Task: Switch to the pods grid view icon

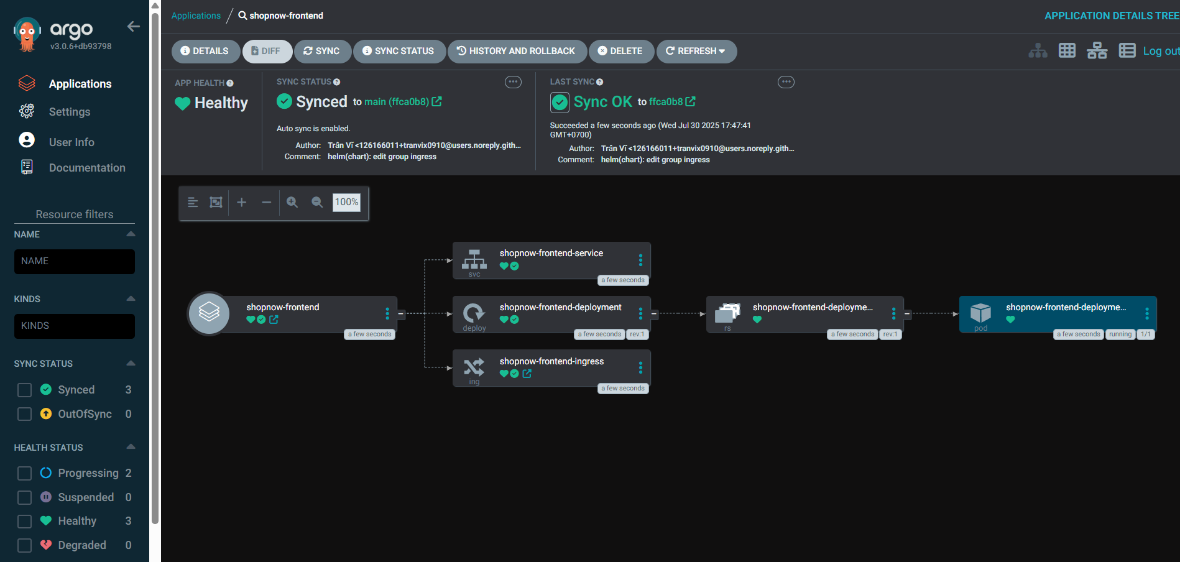Action: pos(1067,51)
